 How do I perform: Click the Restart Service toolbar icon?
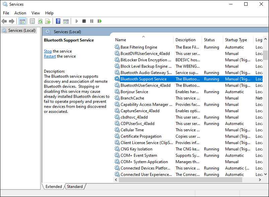pyautogui.click(x=99, y=21)
